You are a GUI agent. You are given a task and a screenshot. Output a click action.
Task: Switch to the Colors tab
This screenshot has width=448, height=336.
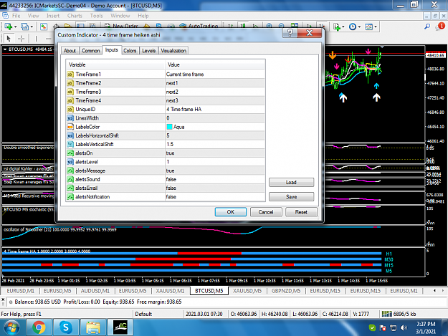pyautogui.click(x=130, y=51)
